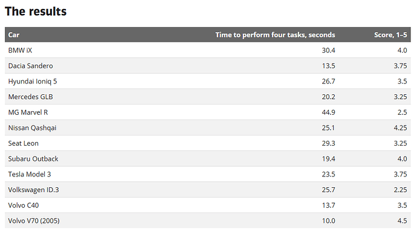The height and width of the screenshot is (232, 417).
Task: Click The results heading
Action: 36,11
